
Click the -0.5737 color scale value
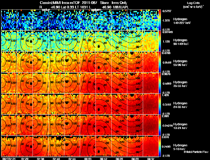tap(167, 11)
